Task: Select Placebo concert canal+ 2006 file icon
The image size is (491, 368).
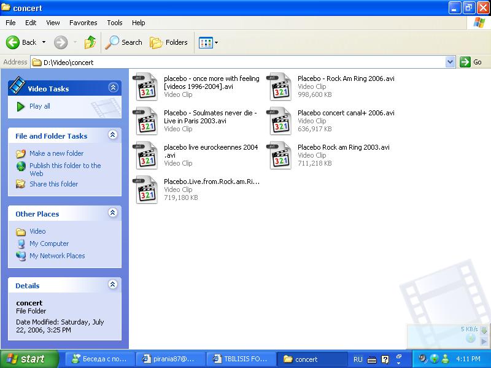Action: (279, 121)
